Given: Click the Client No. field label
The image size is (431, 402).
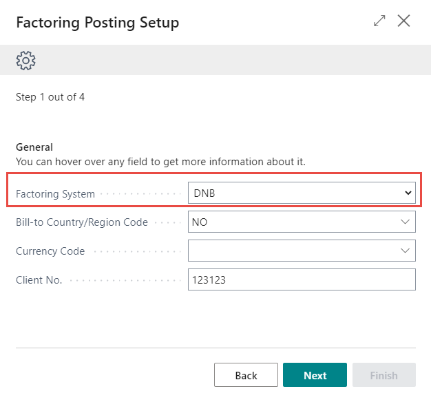Looking at the screenshot, I should pyautogui.click(x=39, y=280).
